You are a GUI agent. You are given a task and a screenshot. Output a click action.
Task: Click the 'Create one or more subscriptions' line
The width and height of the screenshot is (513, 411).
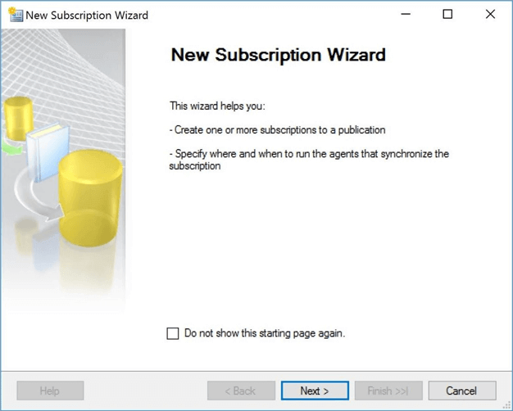277,130
